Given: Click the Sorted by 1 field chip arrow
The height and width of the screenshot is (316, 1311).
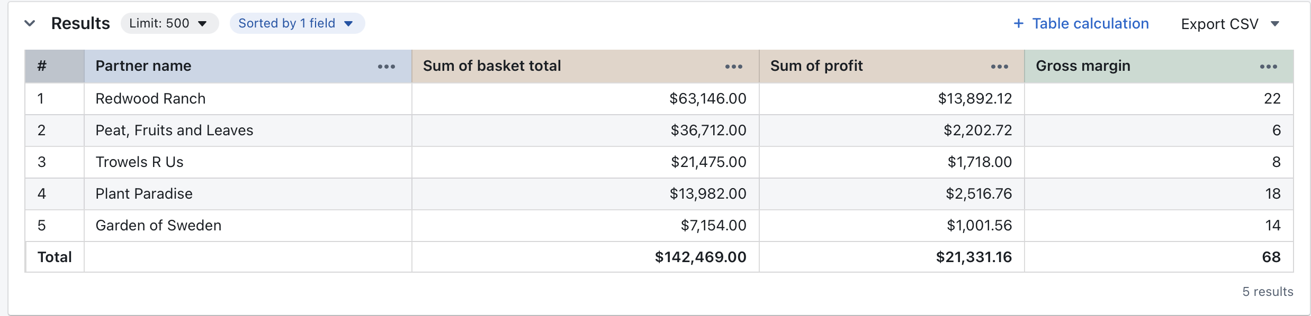Looking at the screenshot, I should pyautogui.click(x=348, y=23).
